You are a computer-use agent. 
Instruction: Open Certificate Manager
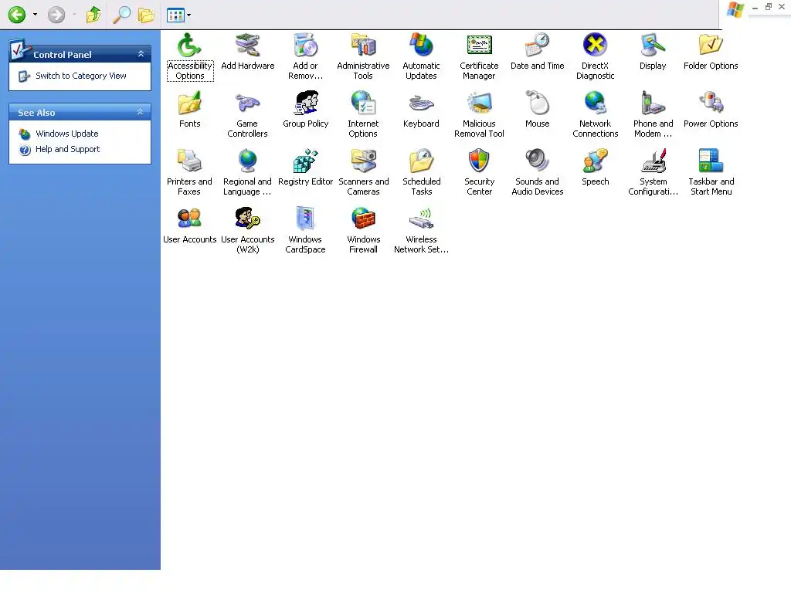479,56
